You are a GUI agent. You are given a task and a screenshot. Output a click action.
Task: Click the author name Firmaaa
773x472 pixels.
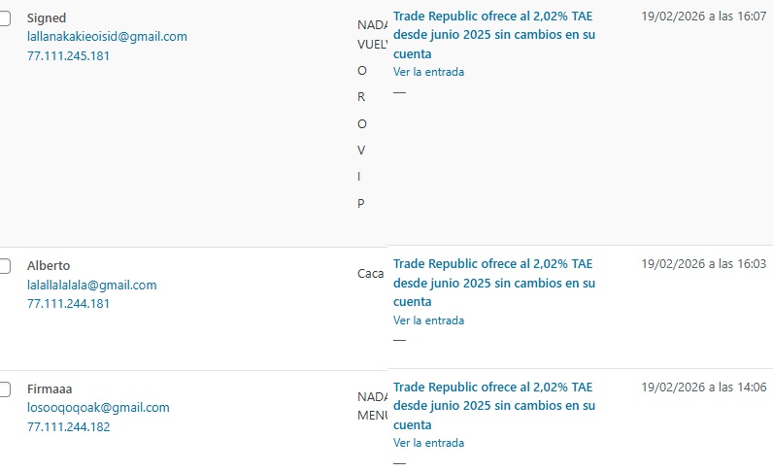click(50, 389)
